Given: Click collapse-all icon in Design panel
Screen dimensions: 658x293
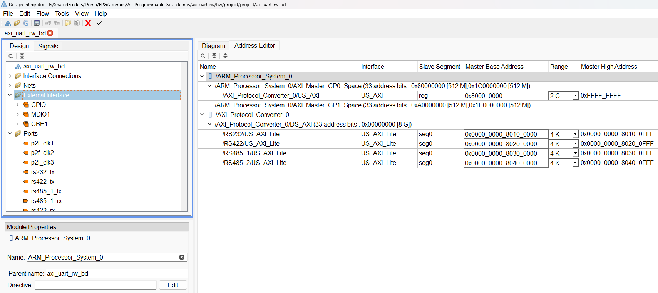Looking at the screenshot, I should coord(22,56).
